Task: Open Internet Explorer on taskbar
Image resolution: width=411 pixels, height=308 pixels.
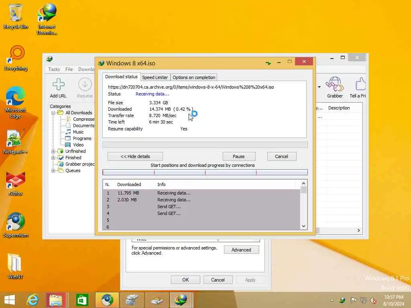Action: pos(33,300)
